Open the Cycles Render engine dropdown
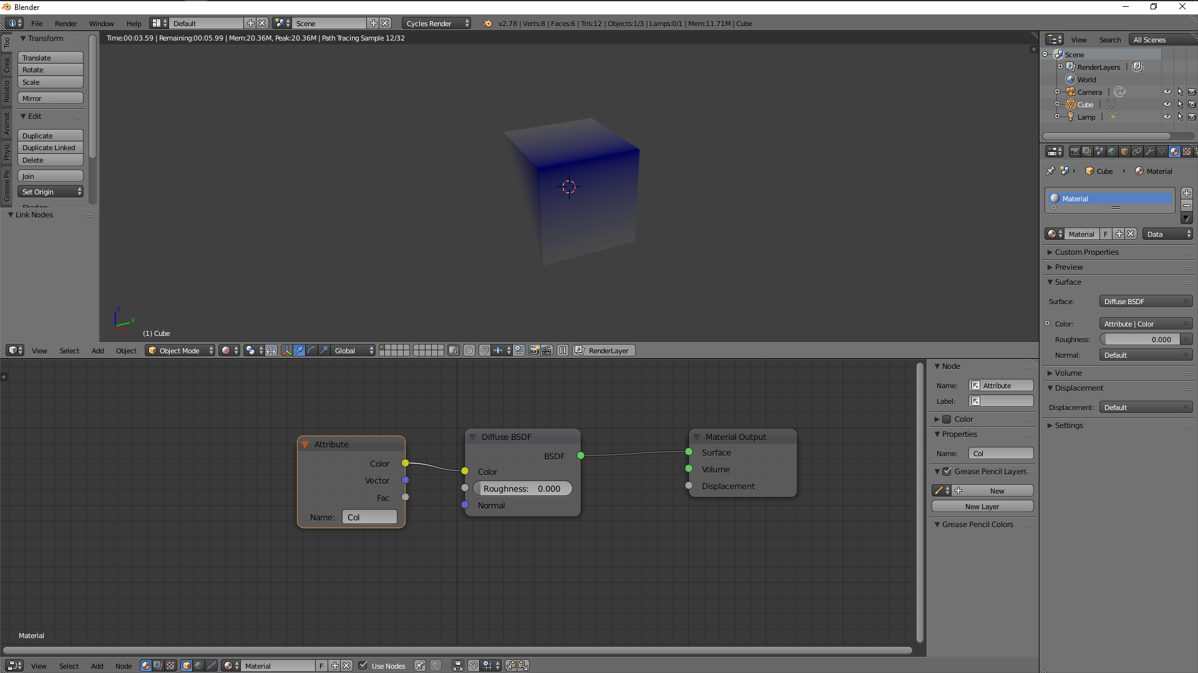Screen dimensions: 1198x673 (437, 23)
